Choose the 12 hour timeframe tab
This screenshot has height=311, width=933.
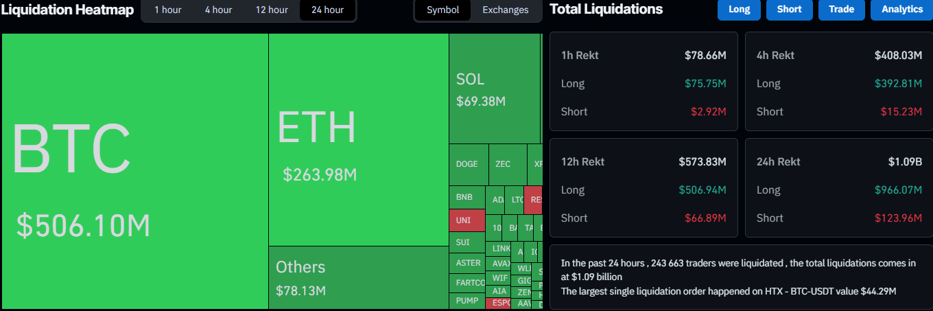tap(272, 10)
